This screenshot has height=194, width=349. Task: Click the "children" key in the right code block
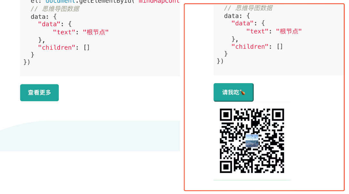(248, 47)
